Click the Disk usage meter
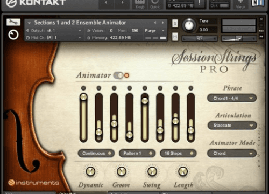Screen dimensions: 269x194 point(224,6)
